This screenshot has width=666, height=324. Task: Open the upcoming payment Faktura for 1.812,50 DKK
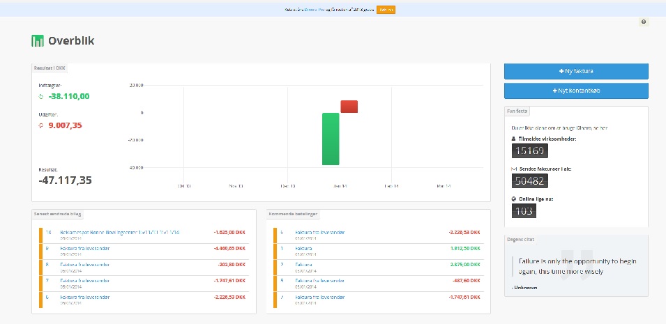(x=303, y=248)
